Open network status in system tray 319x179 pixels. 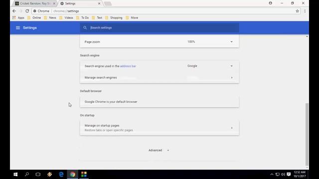click(278, 175)
